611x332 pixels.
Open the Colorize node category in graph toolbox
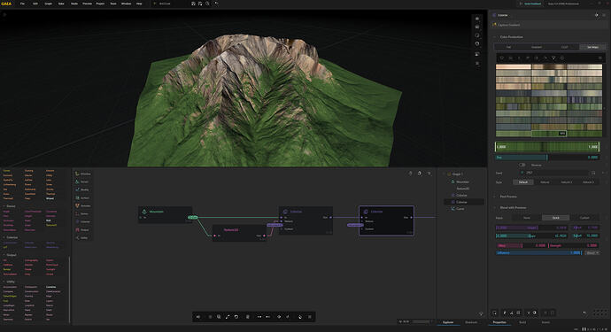click(83, 221)
